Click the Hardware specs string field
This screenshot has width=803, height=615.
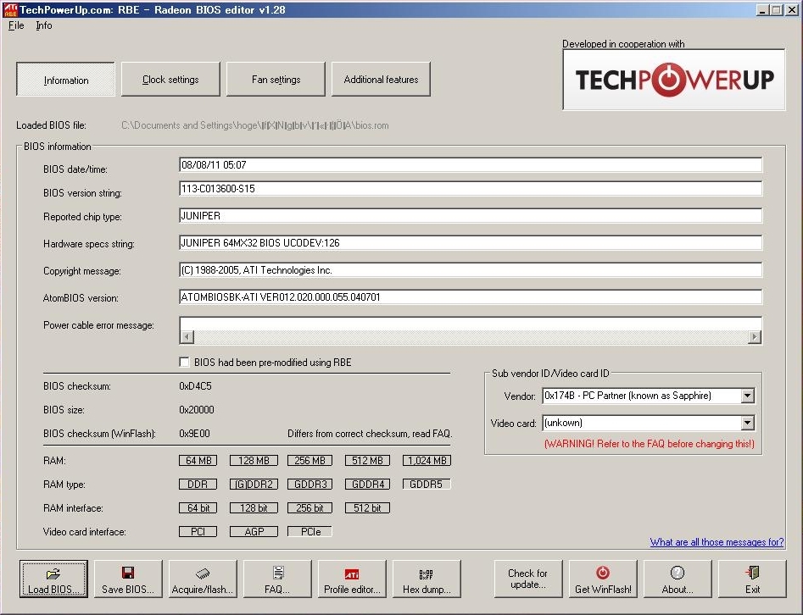point(471,242)
